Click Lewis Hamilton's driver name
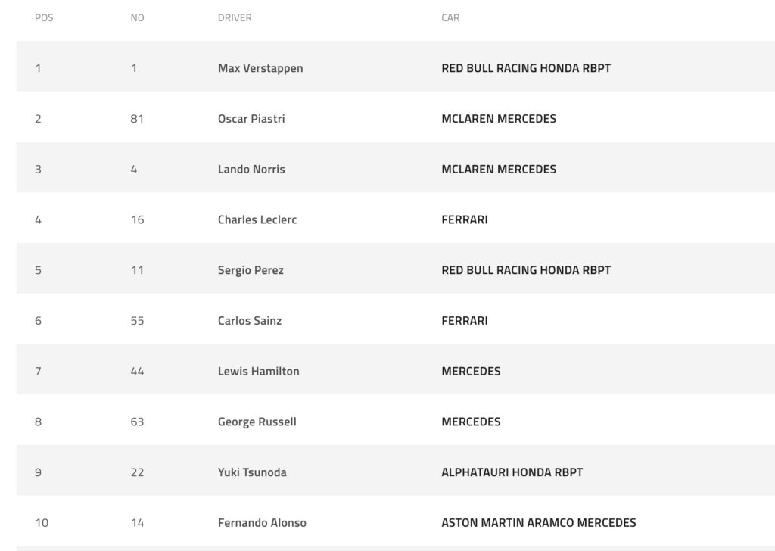 pyautogui.click(x=259, y=372)
